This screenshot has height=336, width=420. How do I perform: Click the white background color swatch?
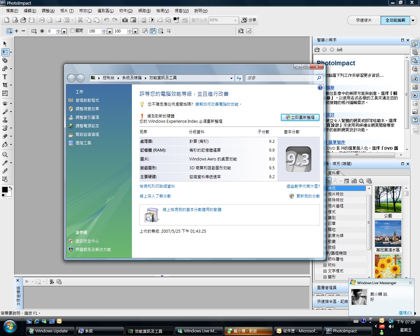(9, 194)
